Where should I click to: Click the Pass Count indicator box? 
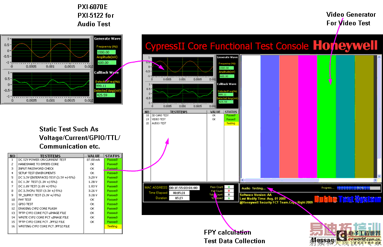[229, 187]
